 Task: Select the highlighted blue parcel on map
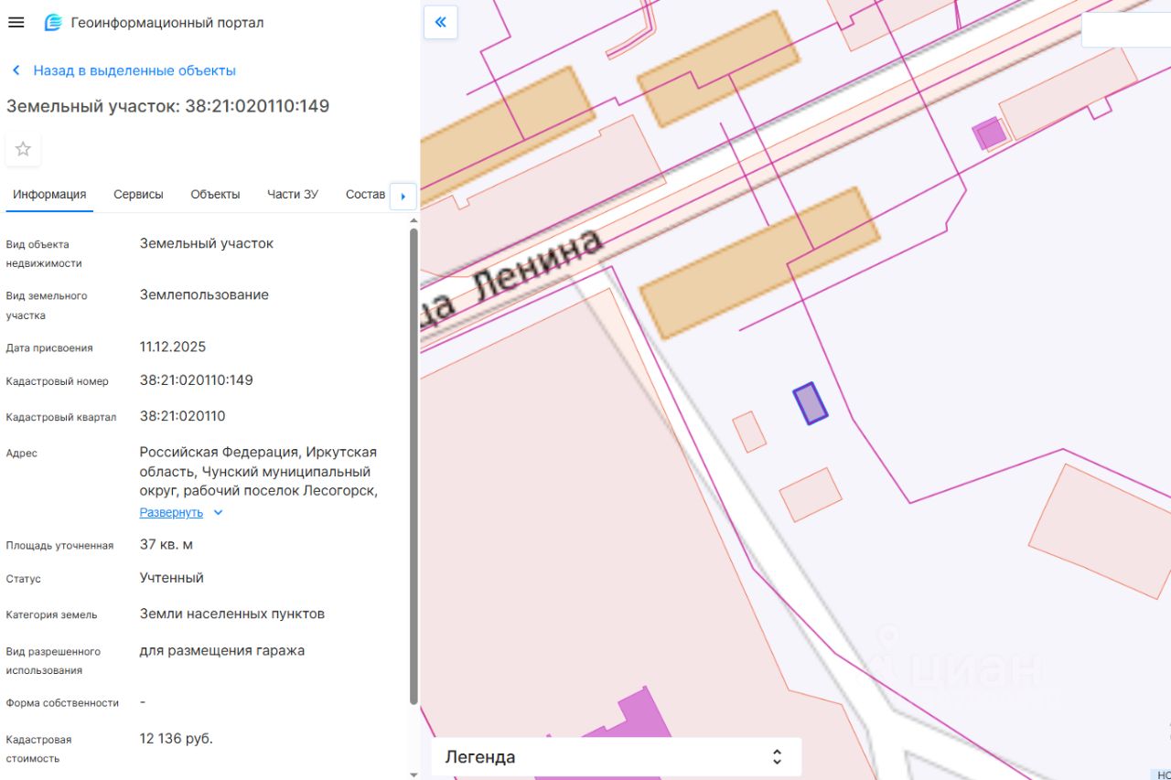tap(810, 403)
